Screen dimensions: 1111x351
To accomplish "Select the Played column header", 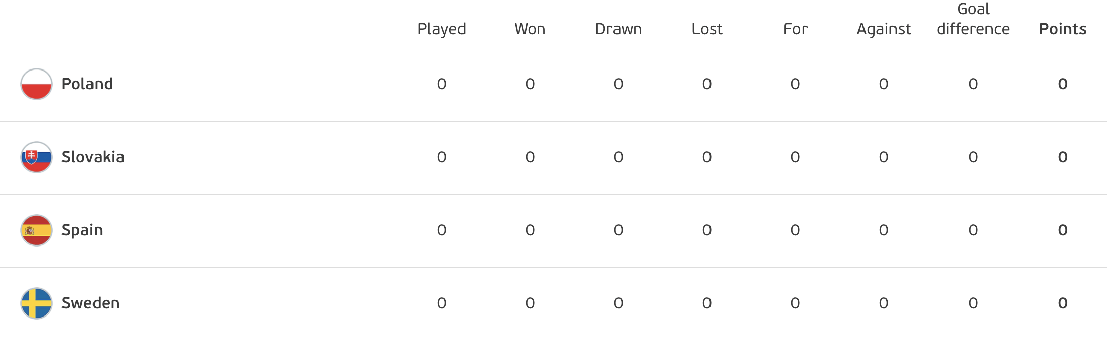I will [x=442, y=29].
